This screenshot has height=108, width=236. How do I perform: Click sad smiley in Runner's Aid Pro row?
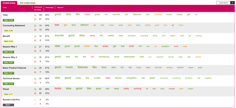click(x=35, y=104)
